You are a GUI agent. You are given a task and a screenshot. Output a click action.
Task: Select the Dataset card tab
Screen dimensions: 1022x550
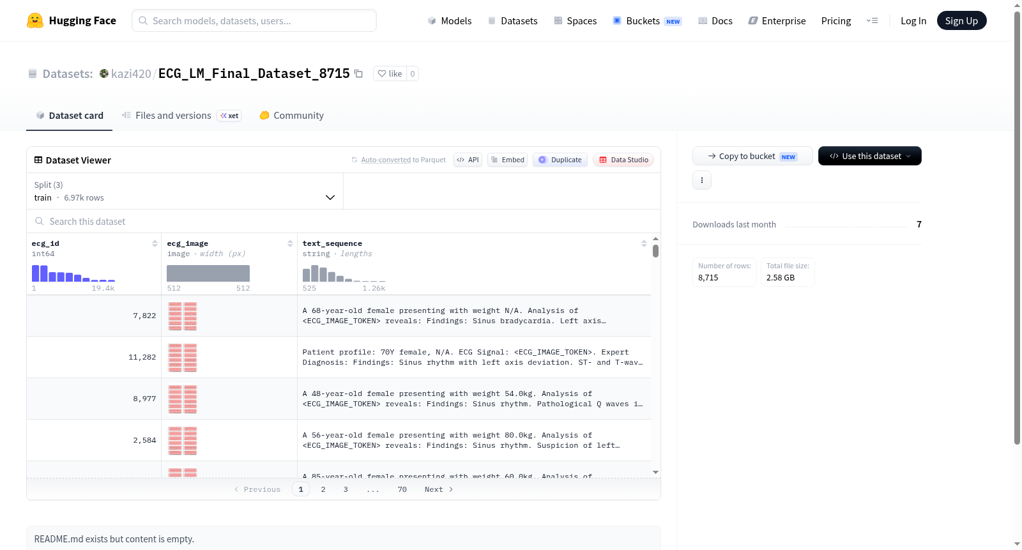click(x=70, y=116)
